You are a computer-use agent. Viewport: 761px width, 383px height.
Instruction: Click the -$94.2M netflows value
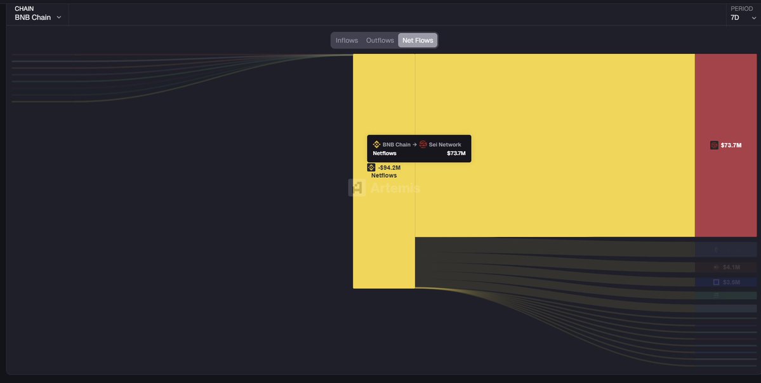pos(389,168)
